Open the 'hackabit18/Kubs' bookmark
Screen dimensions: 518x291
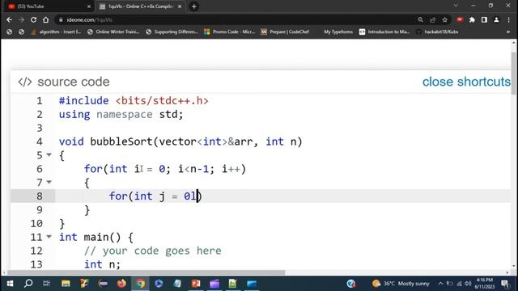[437, 32]
